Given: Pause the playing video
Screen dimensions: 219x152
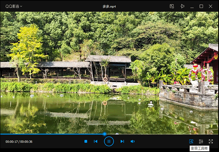Looking at the screenshot, I should [109, 141].
